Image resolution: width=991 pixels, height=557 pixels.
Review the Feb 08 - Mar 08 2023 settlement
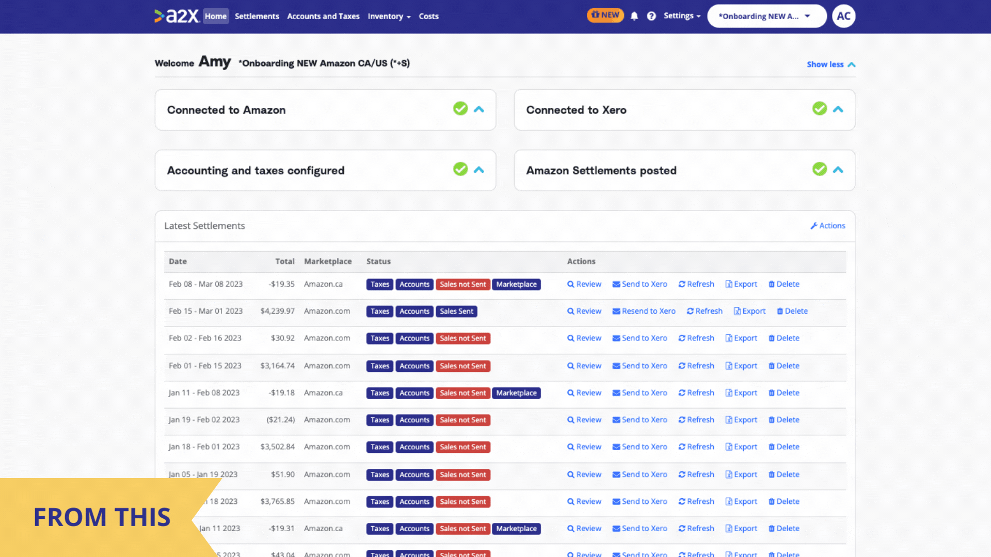pos(584,284)
